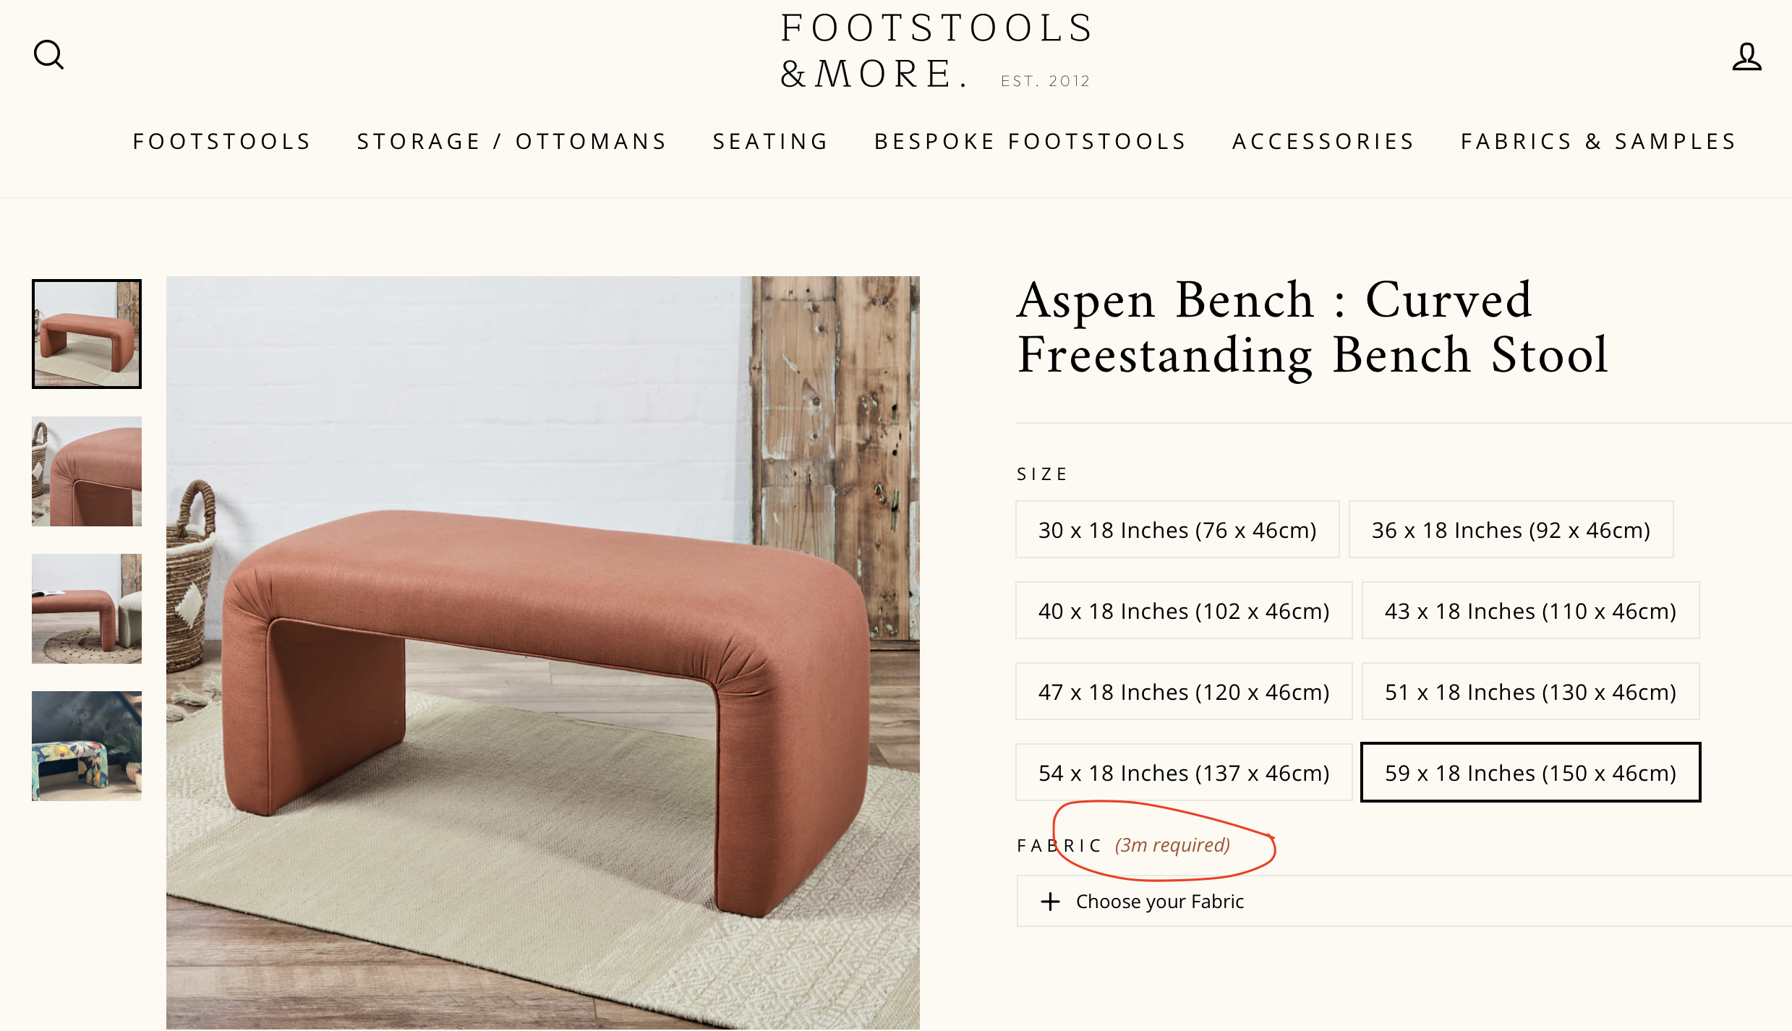
Task: Select the 30 x 18 Inches size option
Action: [x=1177, y=530]
